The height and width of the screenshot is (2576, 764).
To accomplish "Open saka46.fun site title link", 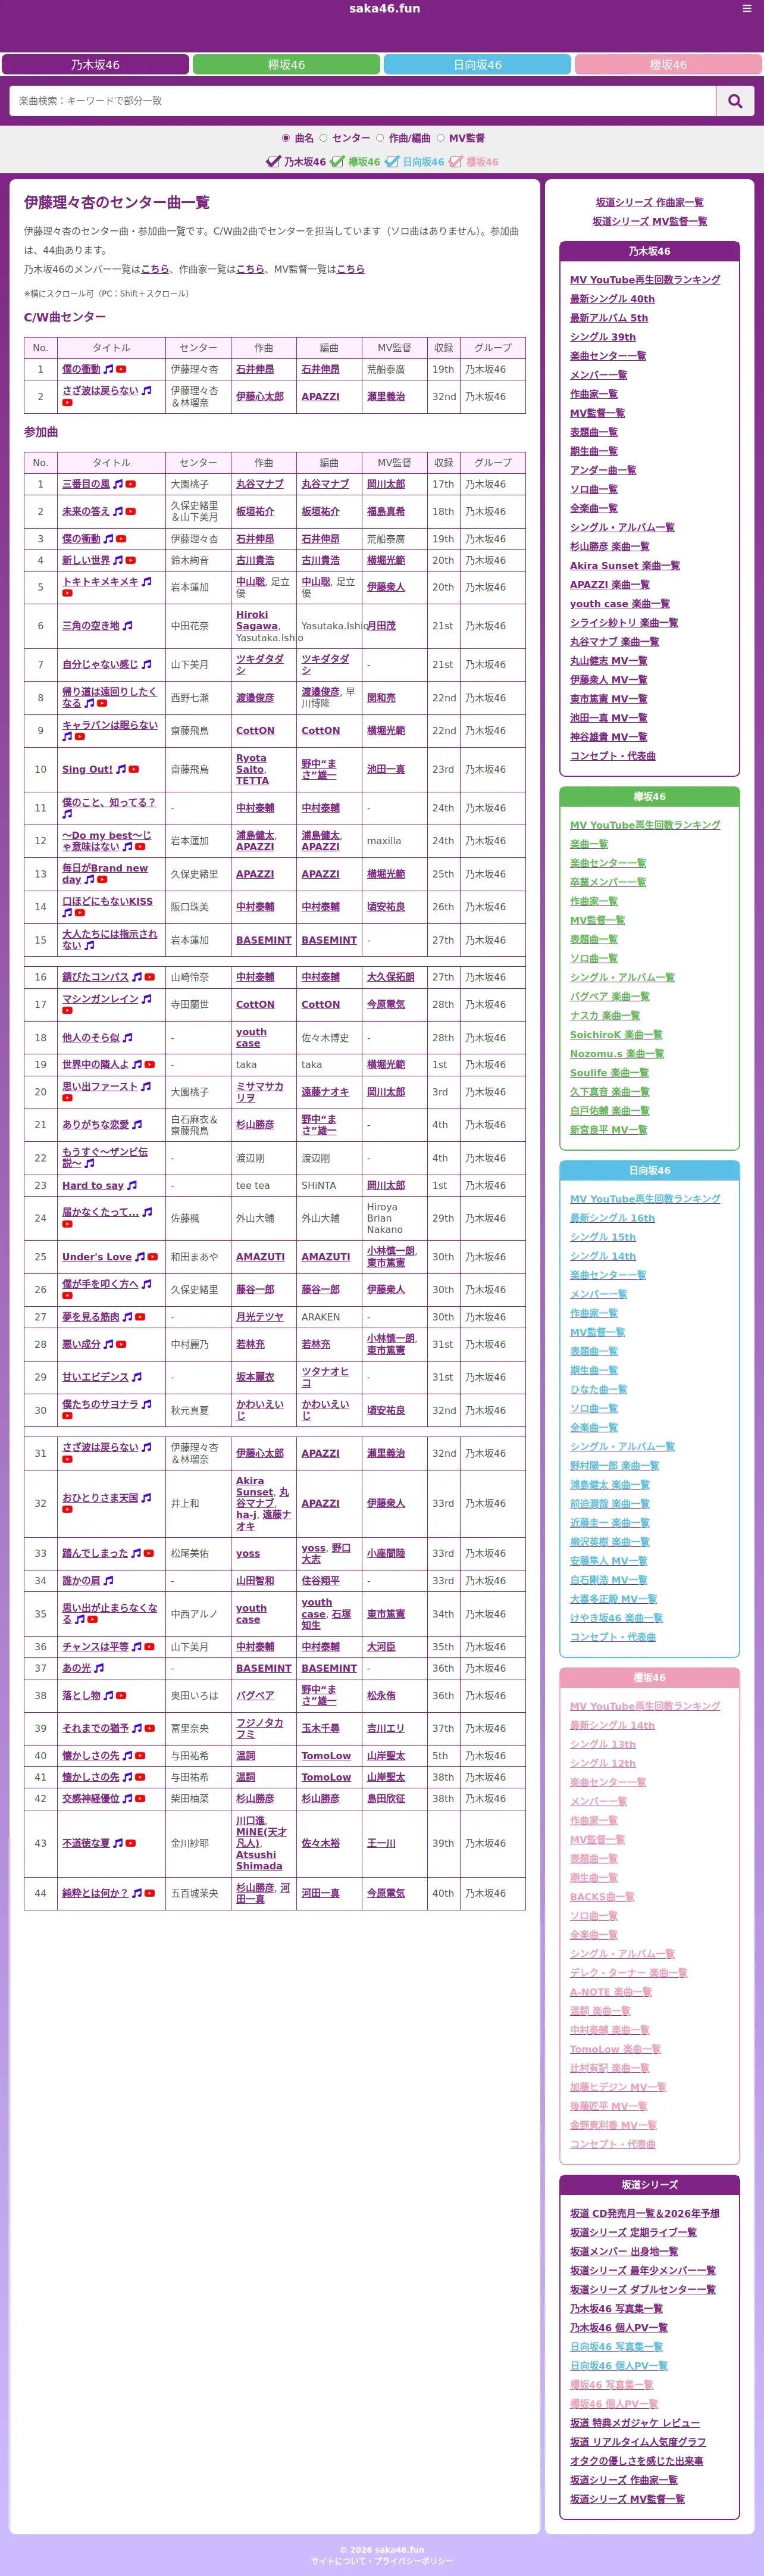I will point(384,8).
